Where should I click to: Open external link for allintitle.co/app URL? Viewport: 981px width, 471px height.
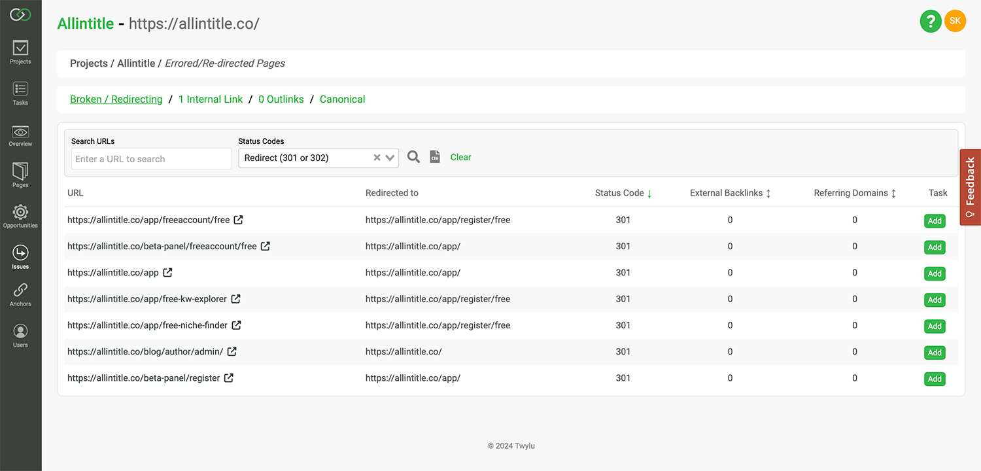click(168, 272)
